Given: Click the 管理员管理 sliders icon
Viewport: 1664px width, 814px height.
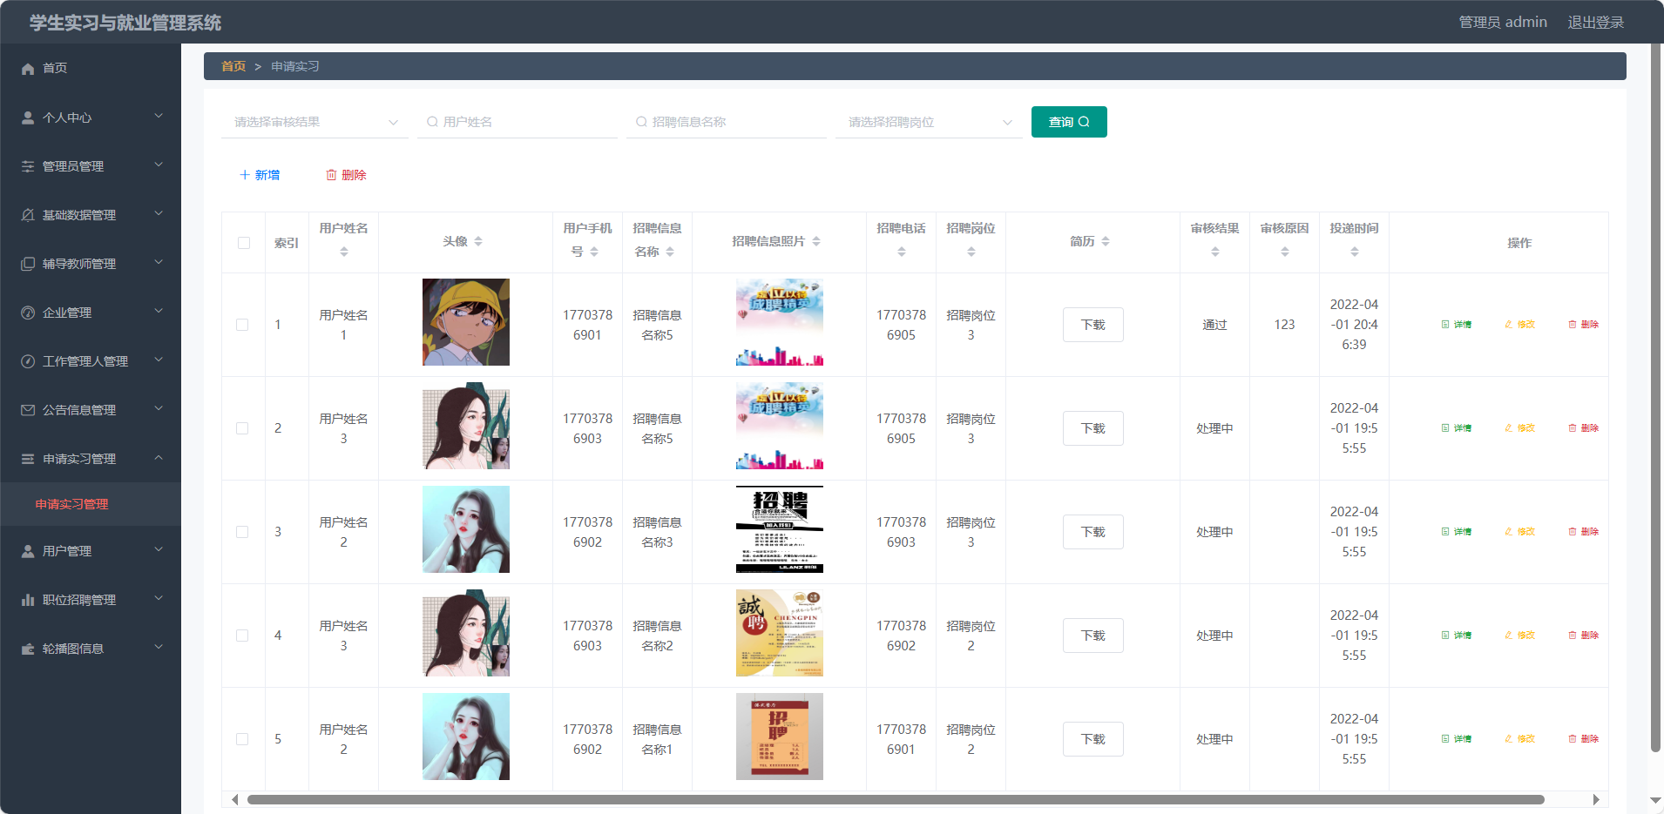Looking at the screenshot, I should click(x=28, y=166).
